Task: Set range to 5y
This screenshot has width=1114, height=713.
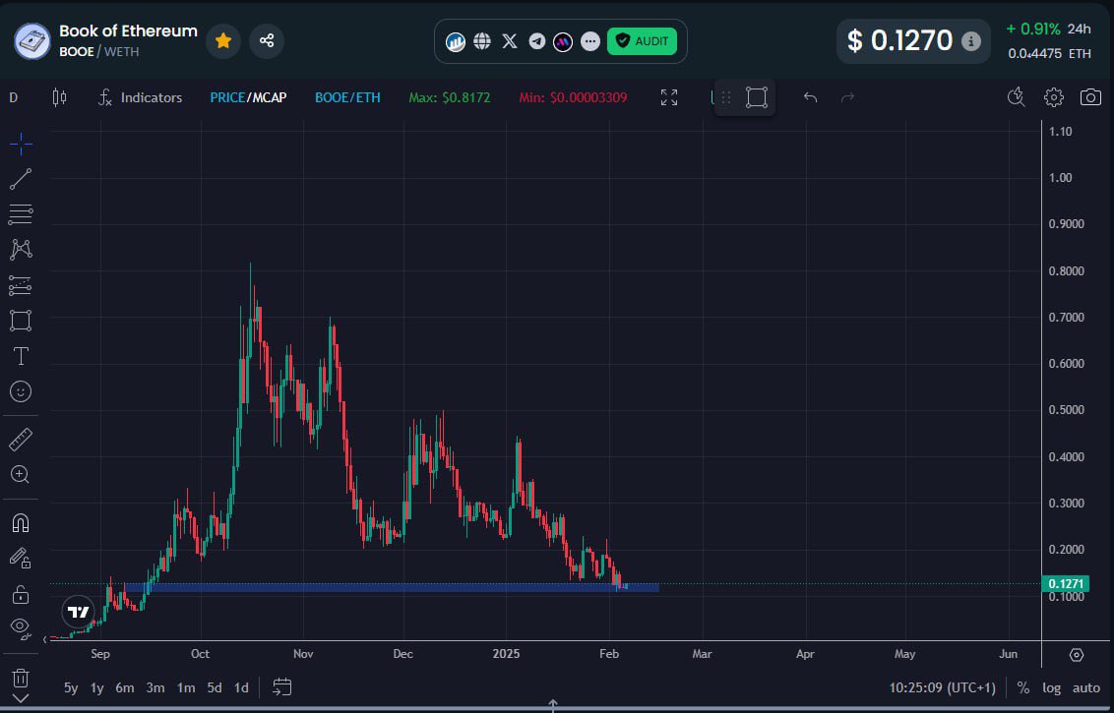Action: pos(71,687)
